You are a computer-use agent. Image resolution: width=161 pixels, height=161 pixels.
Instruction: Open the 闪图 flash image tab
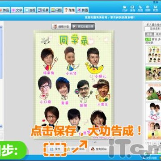click(x=56, y=10)
